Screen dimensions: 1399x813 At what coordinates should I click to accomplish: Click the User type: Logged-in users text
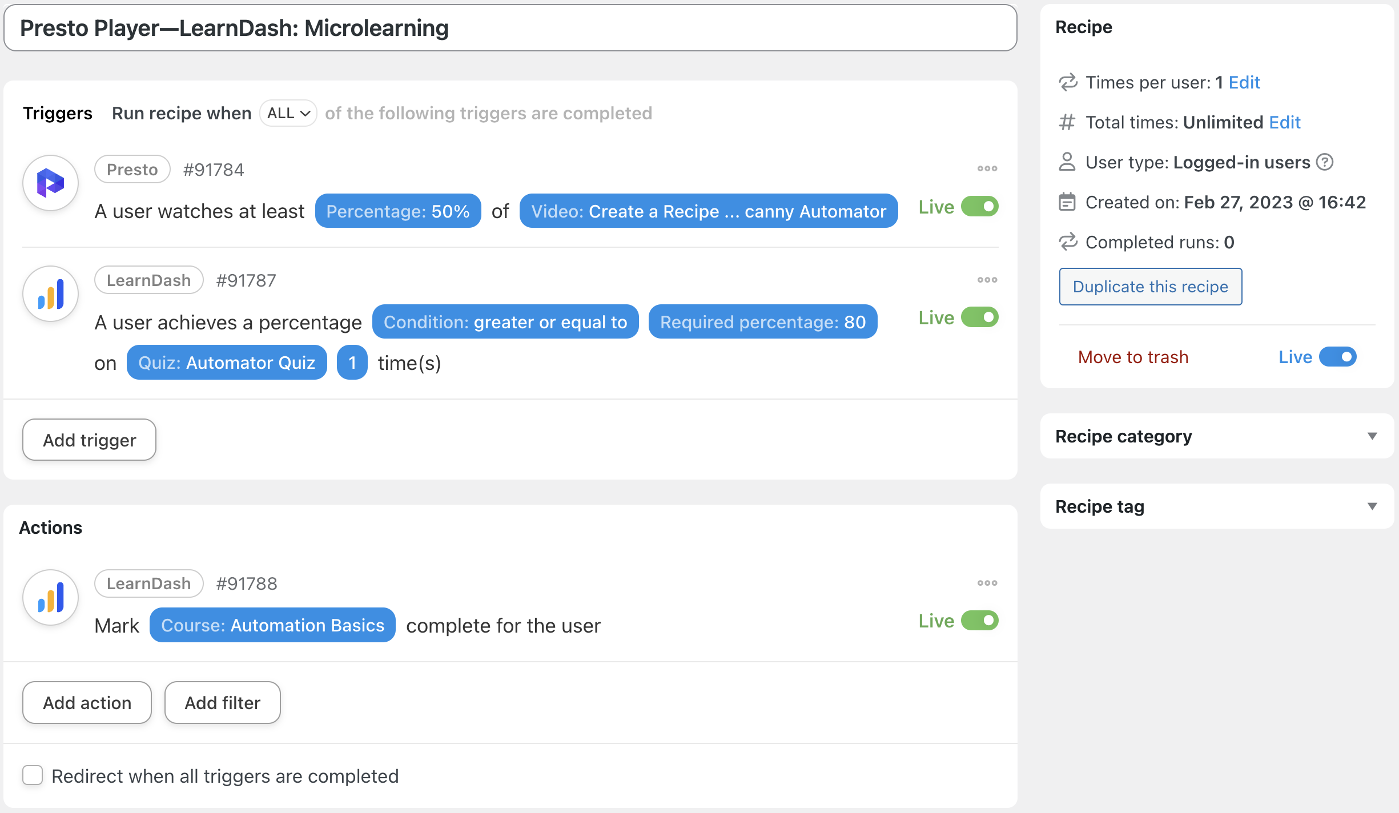point(1198,162)
